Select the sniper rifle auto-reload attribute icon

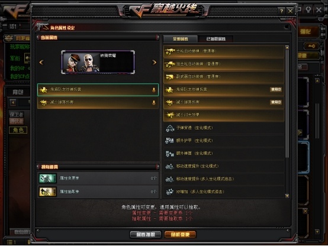pos(170,64)
